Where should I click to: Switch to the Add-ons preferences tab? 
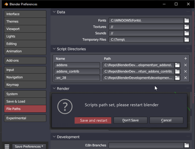point(25,61)
